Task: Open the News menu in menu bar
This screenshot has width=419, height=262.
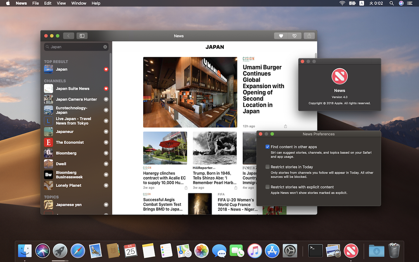Action: 21,3
